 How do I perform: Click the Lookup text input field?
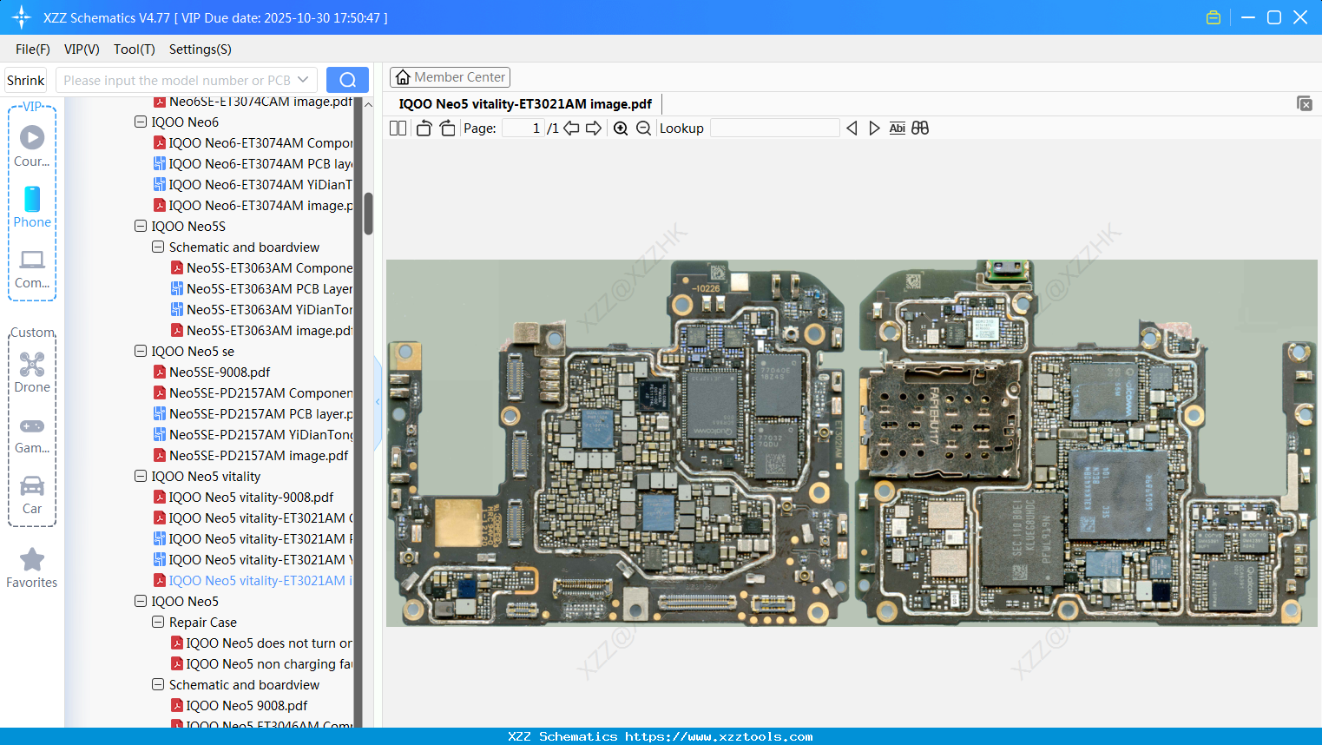pyautogui.click(x=774, y=129)
